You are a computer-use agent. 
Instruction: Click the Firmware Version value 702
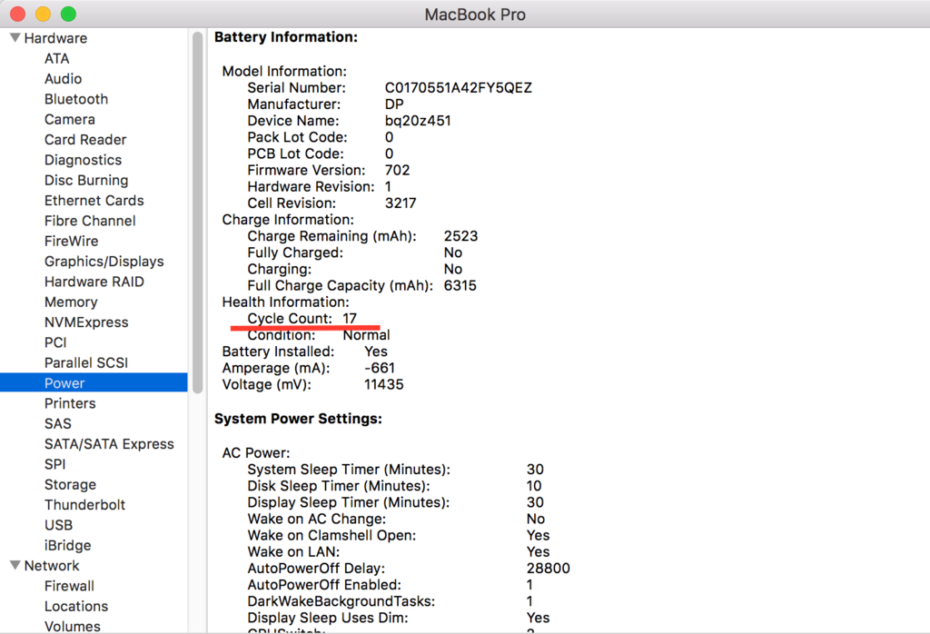tap(398, 170)
